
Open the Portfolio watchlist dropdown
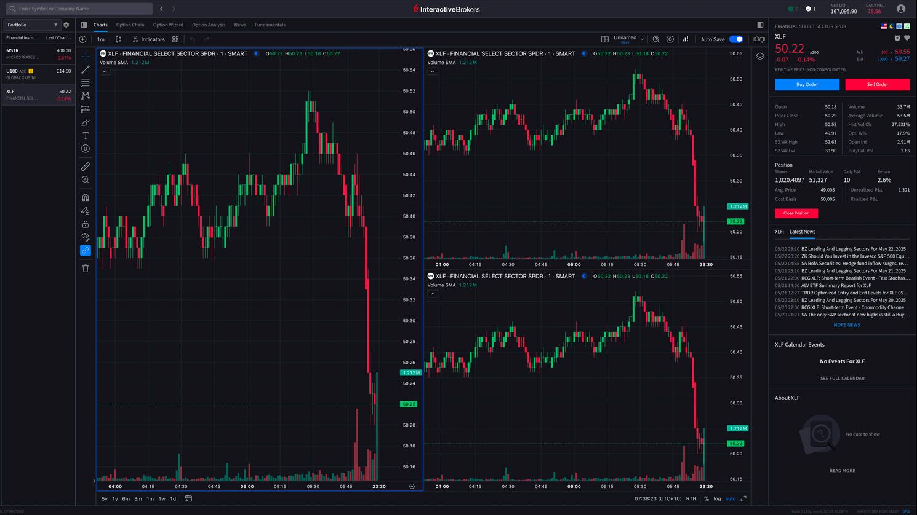(x=32, y=25)
